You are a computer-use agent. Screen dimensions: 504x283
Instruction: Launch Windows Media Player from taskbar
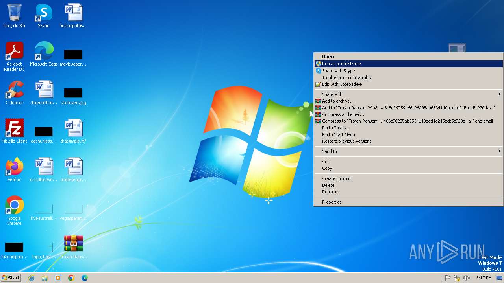pos(58,278)
